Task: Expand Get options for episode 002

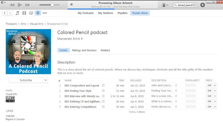Action: pos(215,101)
